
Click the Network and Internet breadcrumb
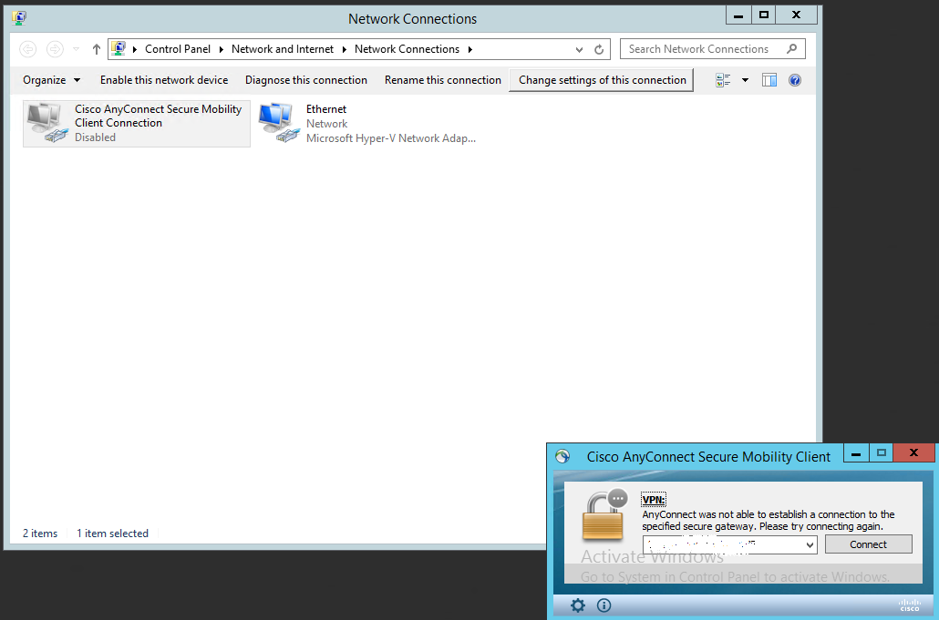coord(282,49)
